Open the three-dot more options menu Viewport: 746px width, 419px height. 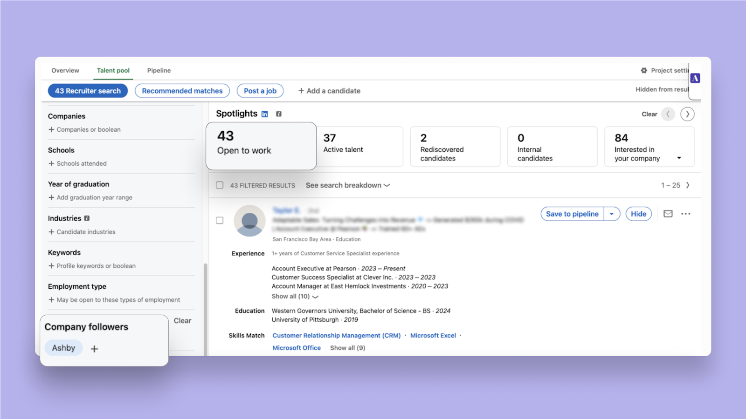[x=685, y=214]
